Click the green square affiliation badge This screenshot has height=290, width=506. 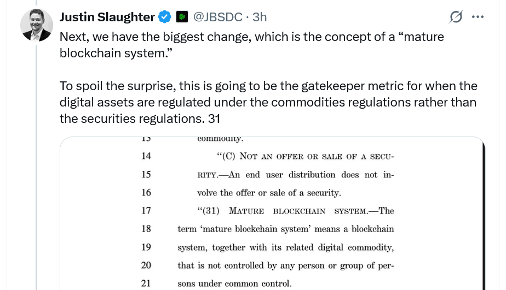pos(182,17)
